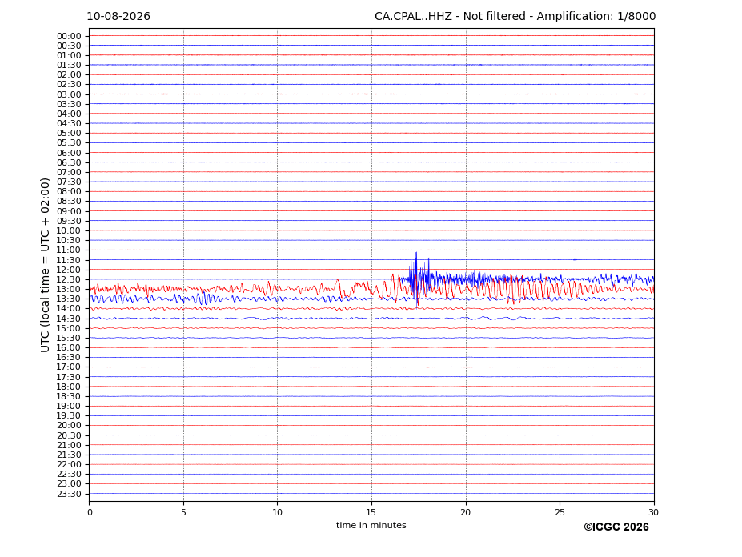This screenshot has height=557, width=742.
Task: Click the 12:30 time row label
Action: pyautogui.click(x=69, y=279)
